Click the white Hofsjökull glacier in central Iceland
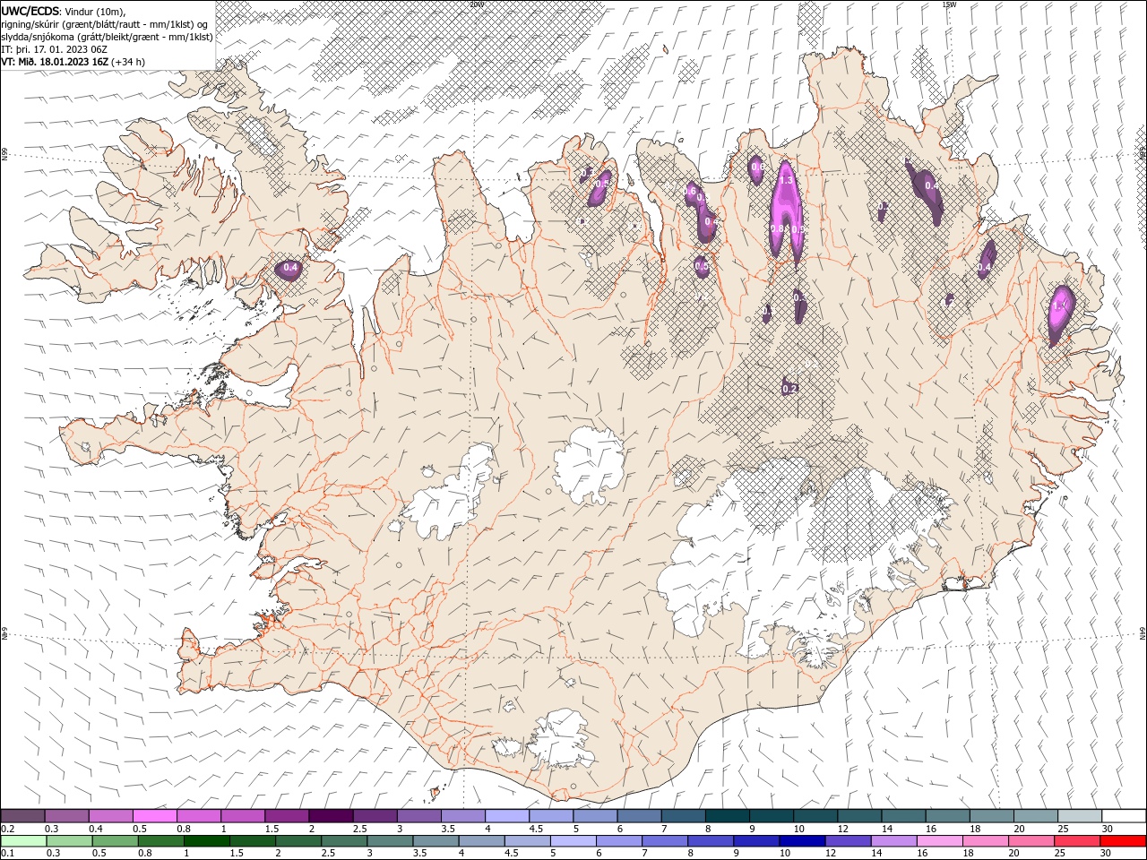Viewport: 1147px width, 860px height. (x=589, y=463)
